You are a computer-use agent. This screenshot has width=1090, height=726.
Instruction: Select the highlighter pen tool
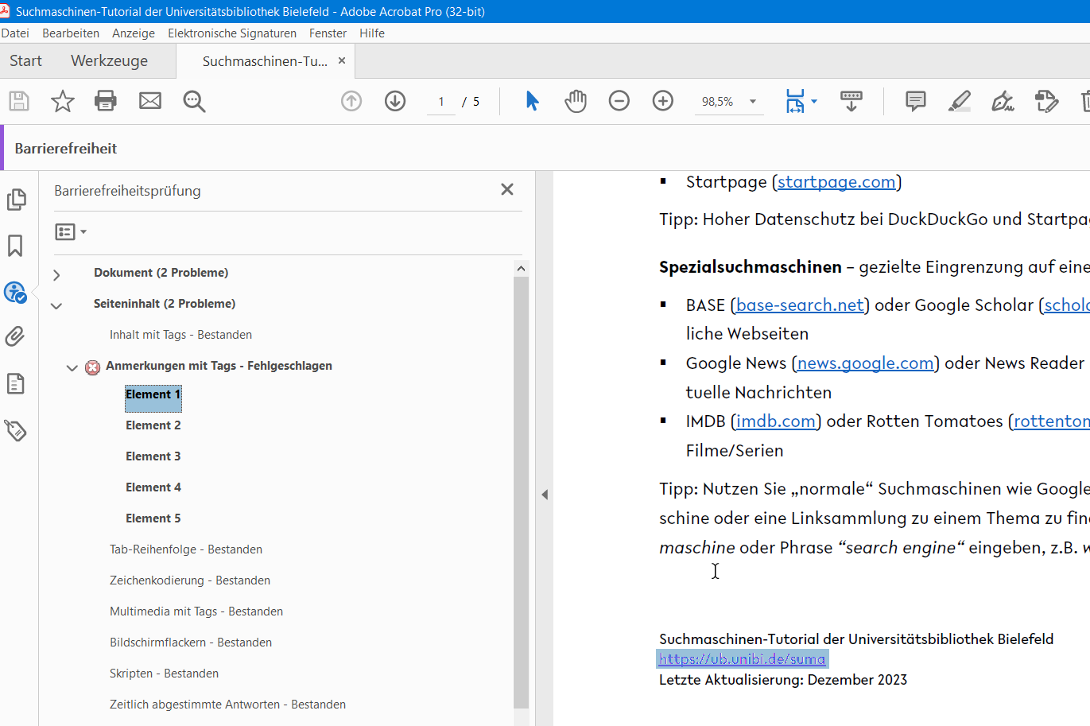click(x=960, y=101)
